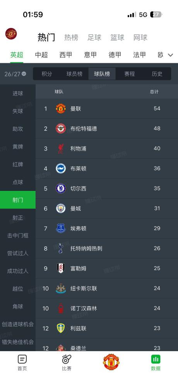Tap the Brentford club crest
This screenshot has height=388, width=178.
pyautogui.click(x=61, y=128)
